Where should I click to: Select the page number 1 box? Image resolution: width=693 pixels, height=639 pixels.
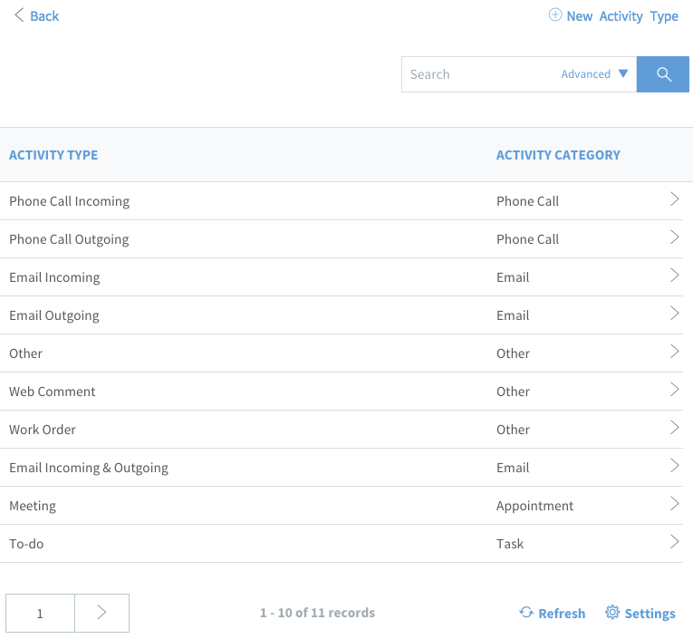[40, 613]
